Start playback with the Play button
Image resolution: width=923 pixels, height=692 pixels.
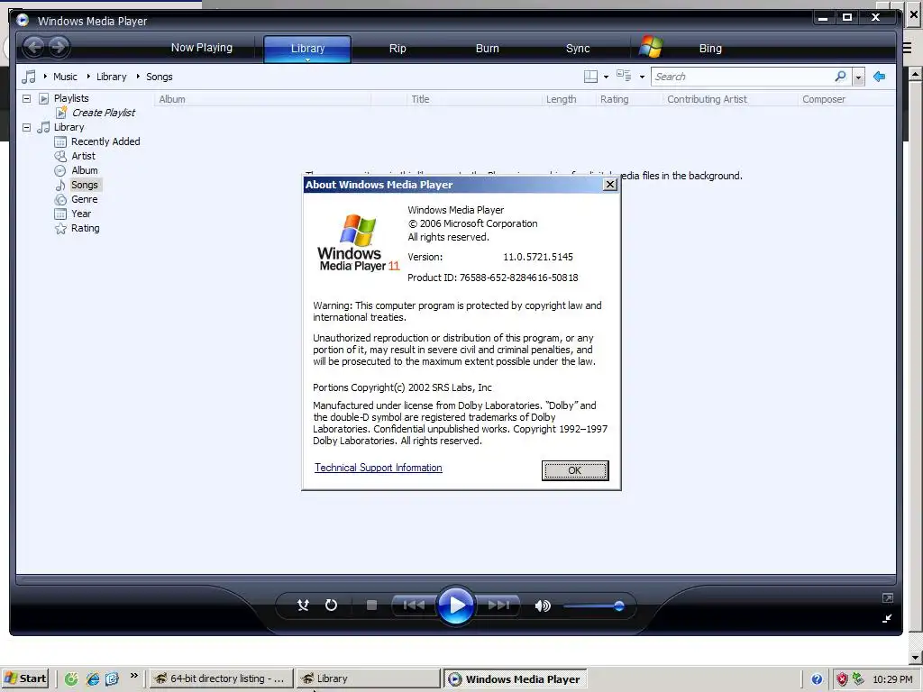coord(455,605)
